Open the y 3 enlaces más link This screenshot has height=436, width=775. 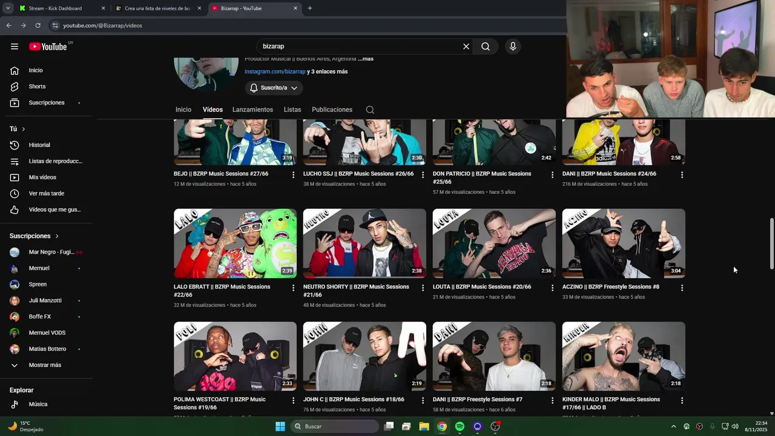(x=328, y=71)
